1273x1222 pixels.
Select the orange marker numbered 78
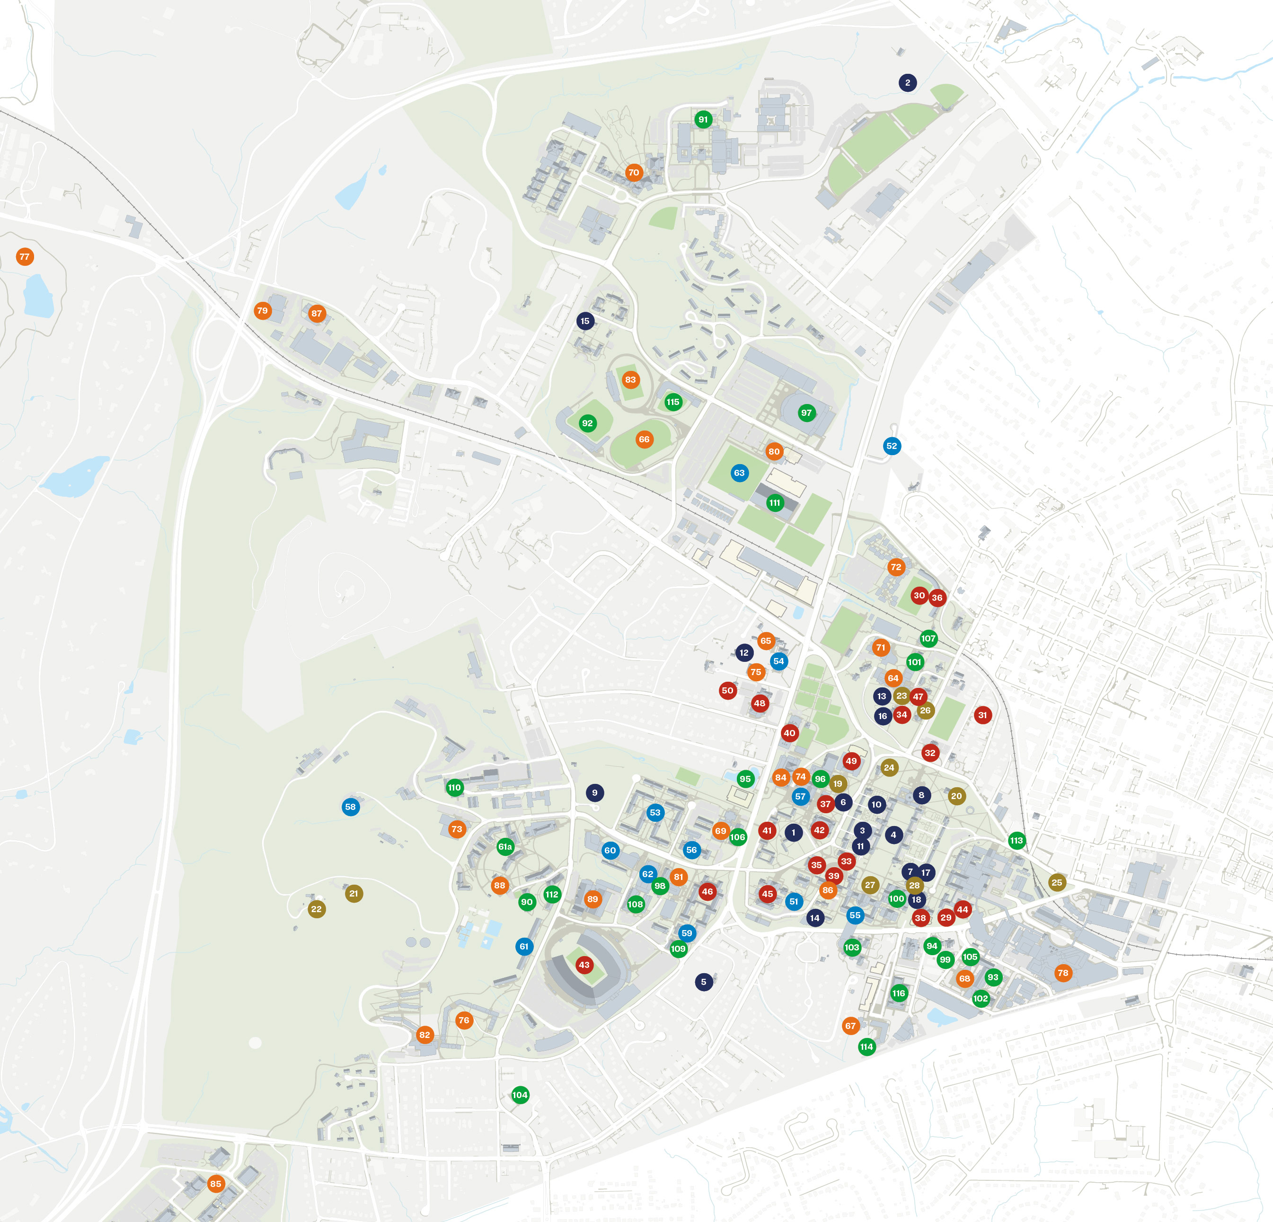[x=1062, y=973]
